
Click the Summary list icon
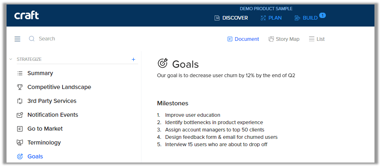point(20,73)
